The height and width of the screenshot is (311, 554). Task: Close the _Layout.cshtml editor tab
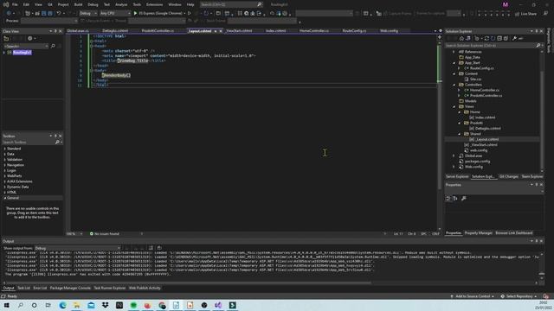(221, 31)
